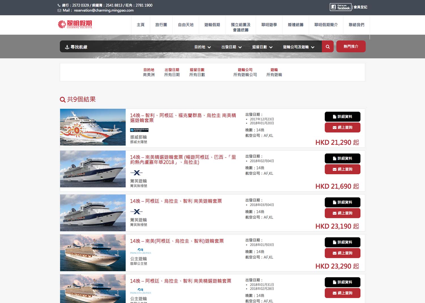Click the 翠明假期 Charming Holidays logo
425x303 pixels.
coord(75,24)
